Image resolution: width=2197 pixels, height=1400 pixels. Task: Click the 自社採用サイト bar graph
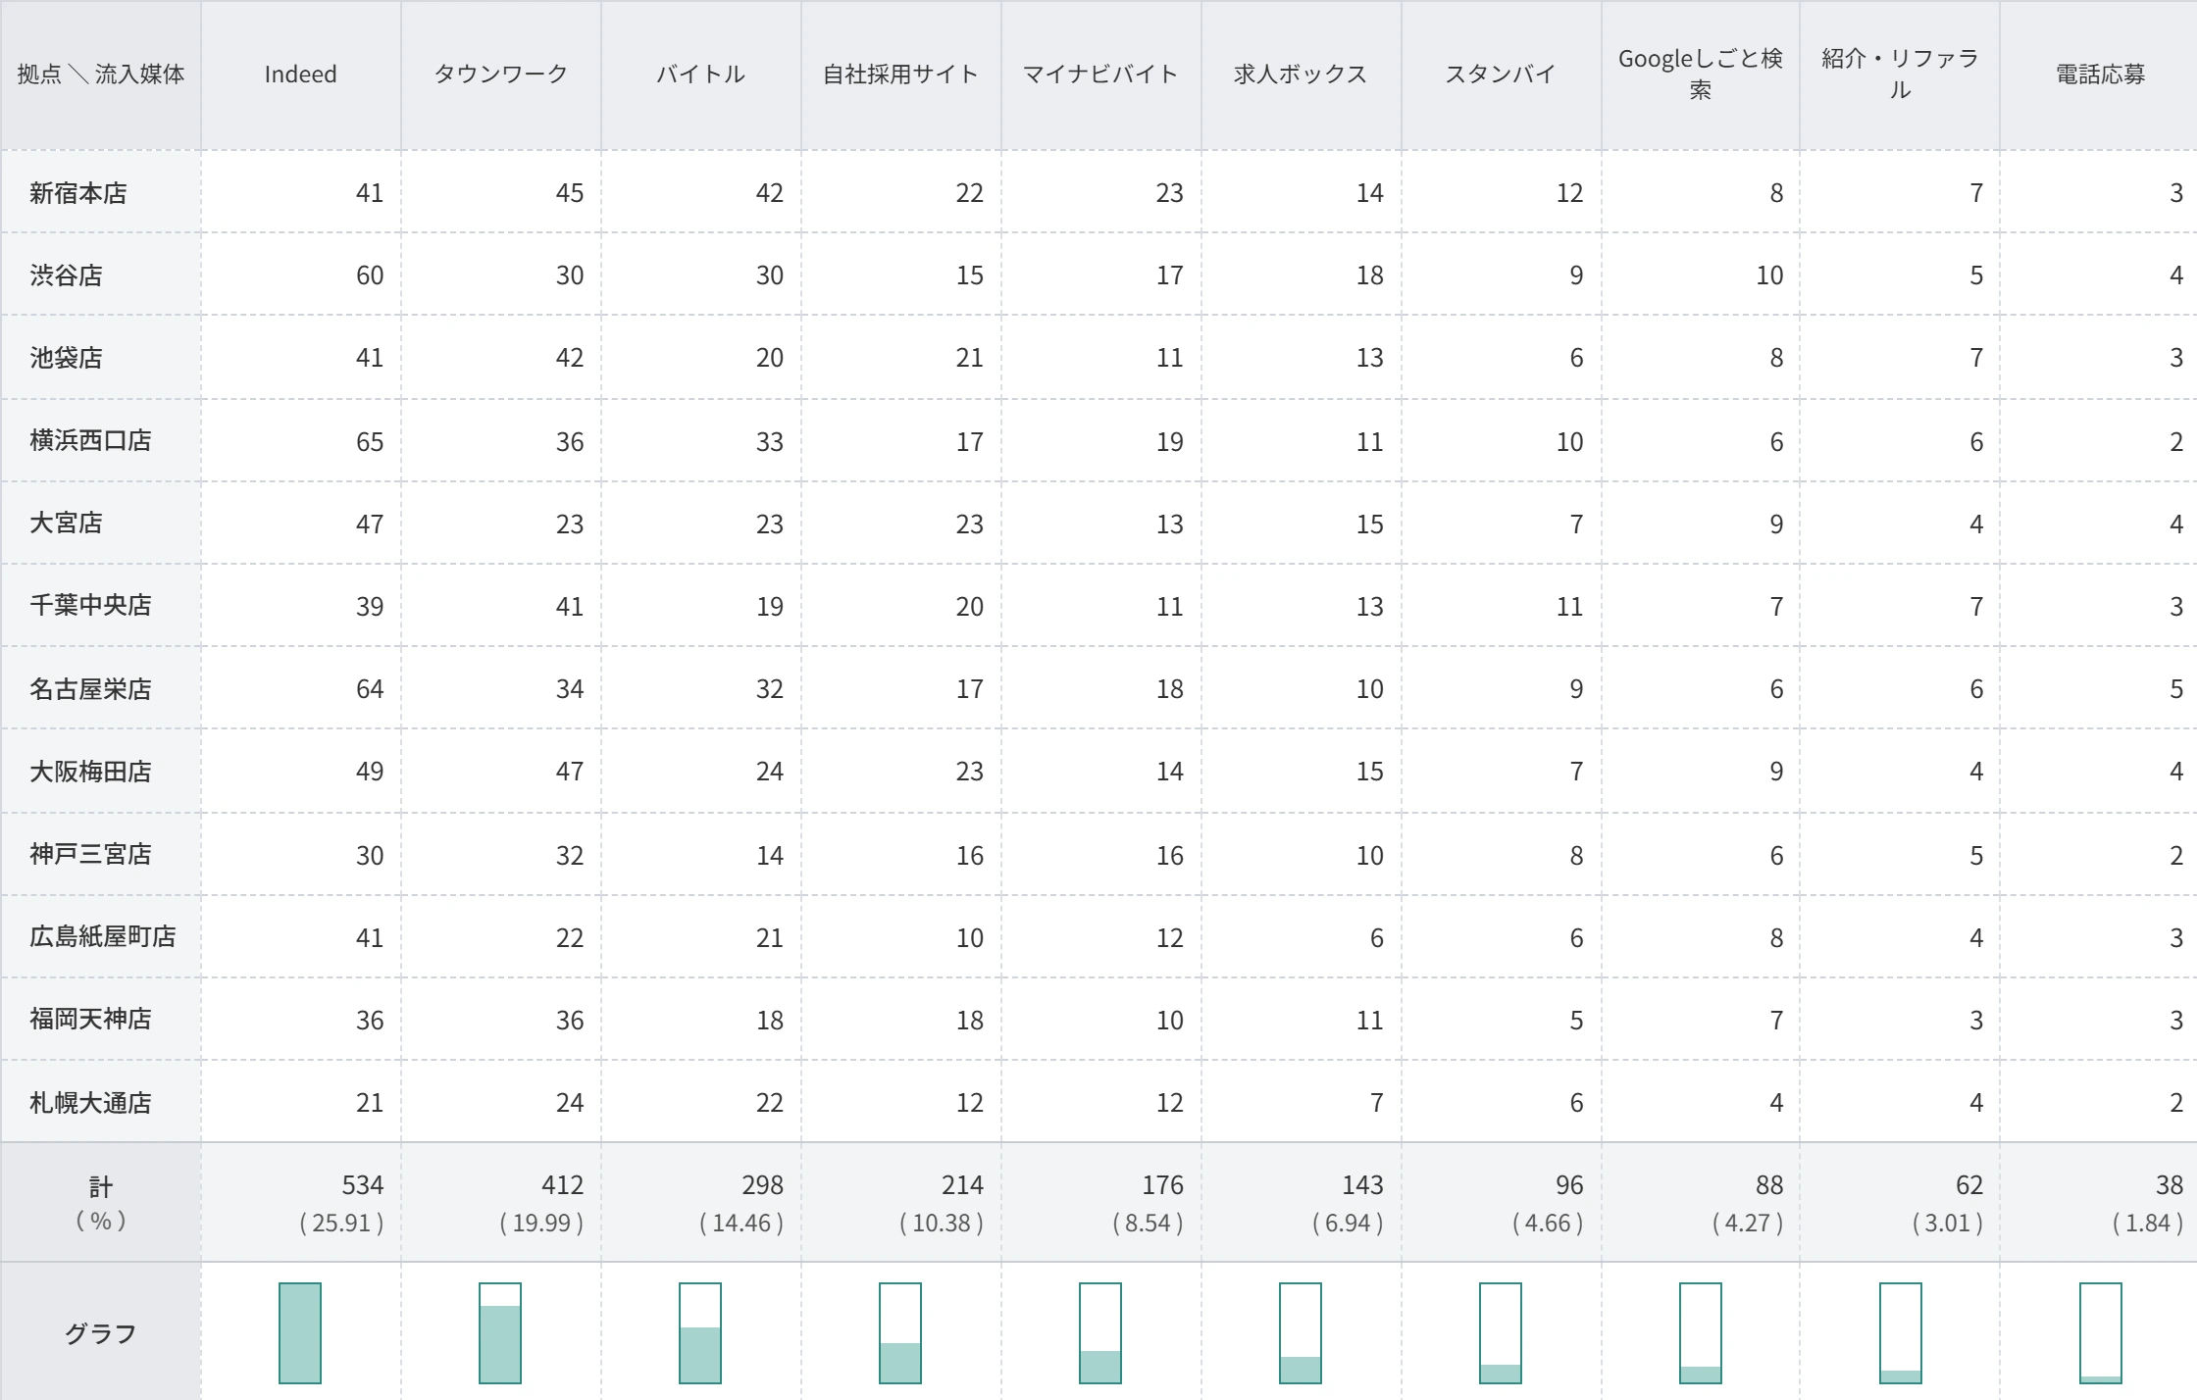900,1333
